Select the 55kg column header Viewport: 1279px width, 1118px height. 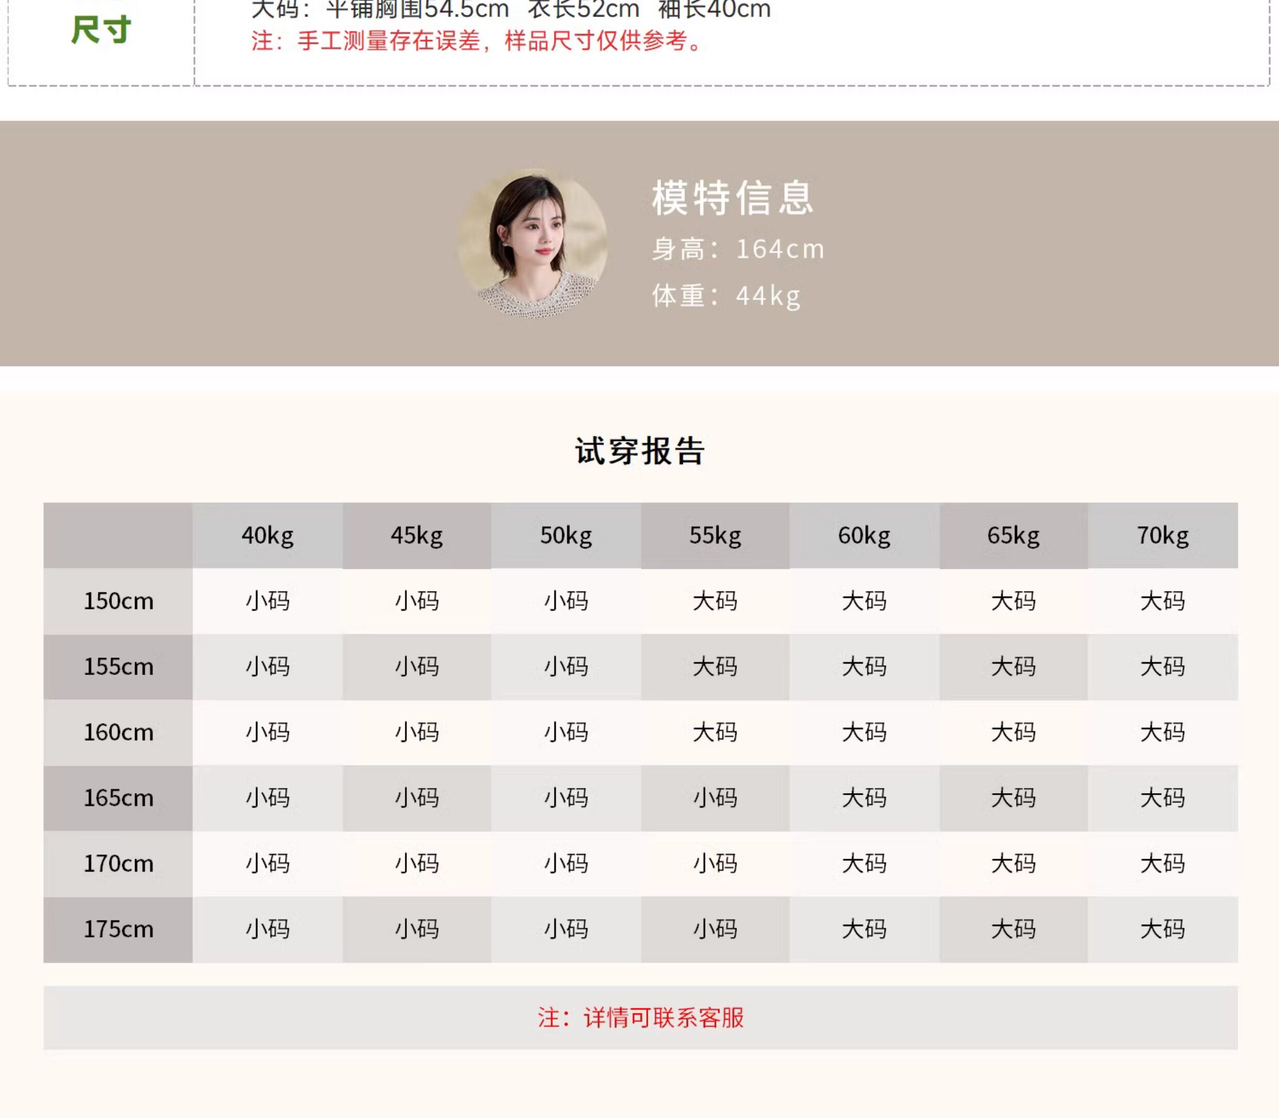[x=715, y=536]
